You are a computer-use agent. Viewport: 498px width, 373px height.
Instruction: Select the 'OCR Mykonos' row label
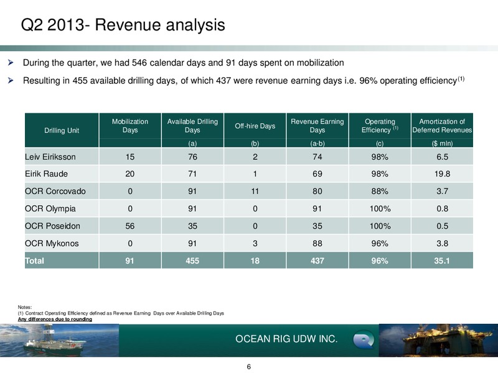[x=52, y=244]
